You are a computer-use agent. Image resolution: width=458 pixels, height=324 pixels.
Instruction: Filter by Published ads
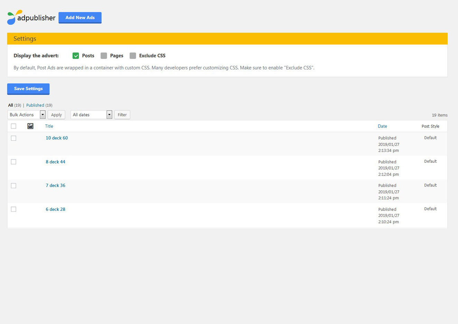(35, 105)
